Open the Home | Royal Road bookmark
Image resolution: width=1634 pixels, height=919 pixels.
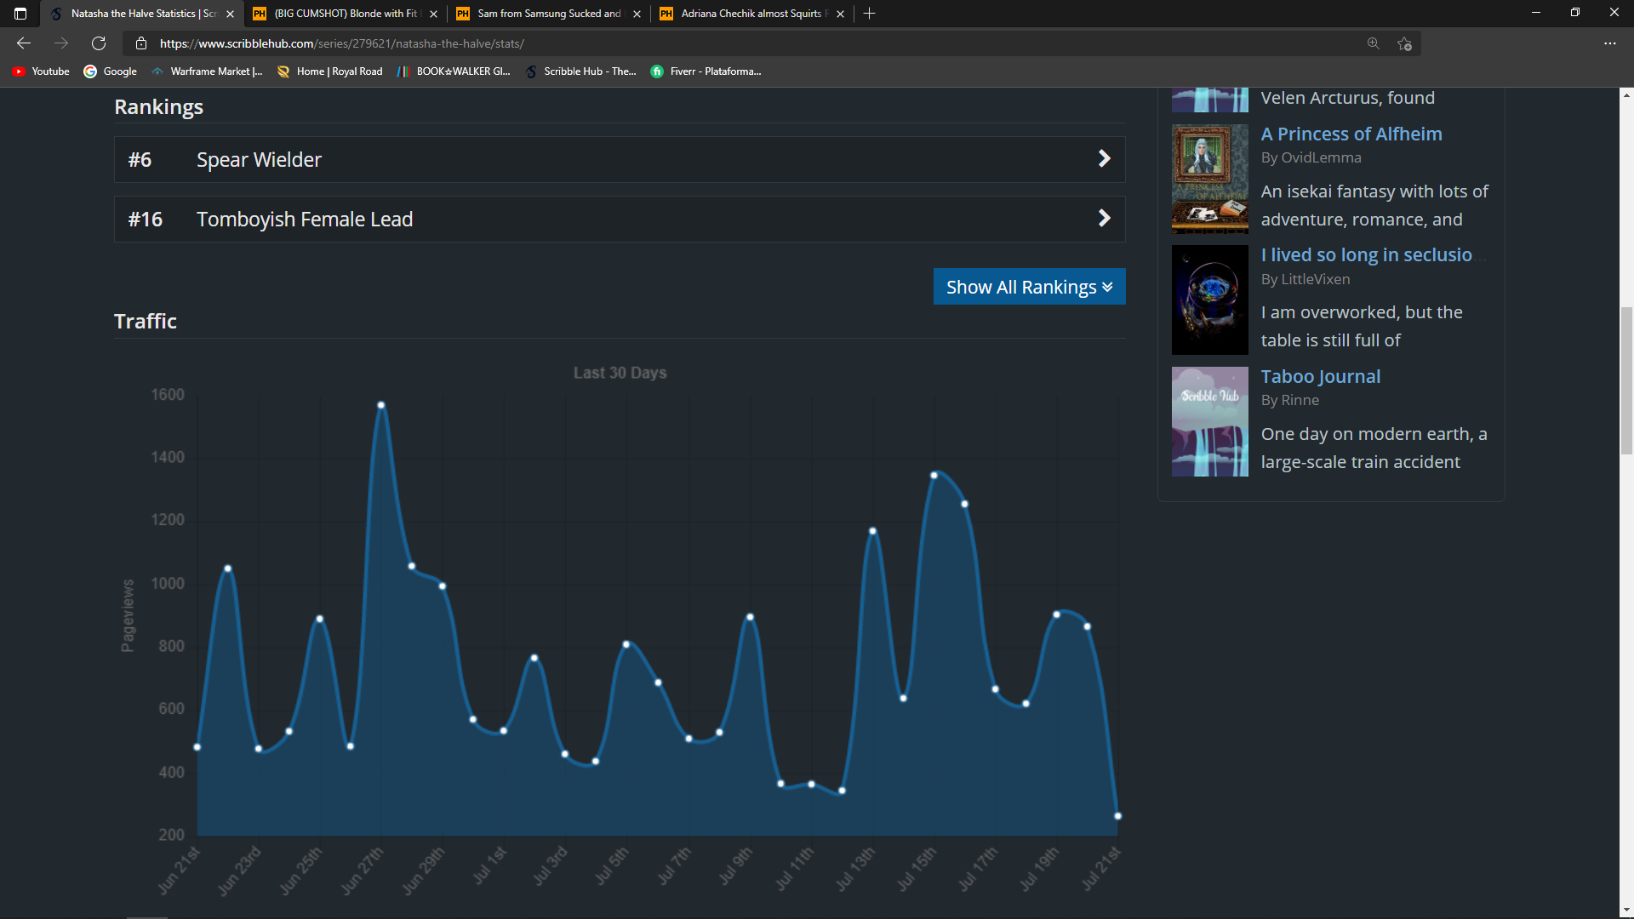330,71
